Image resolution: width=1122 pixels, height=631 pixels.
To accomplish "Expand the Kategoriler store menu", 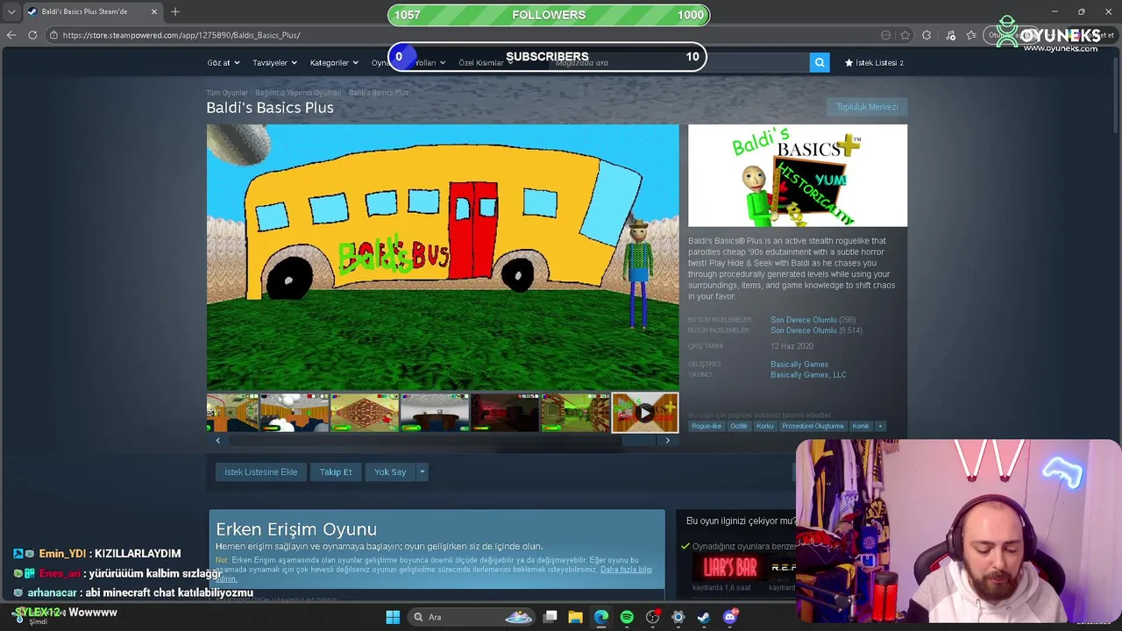I will [x=334, y=62].
